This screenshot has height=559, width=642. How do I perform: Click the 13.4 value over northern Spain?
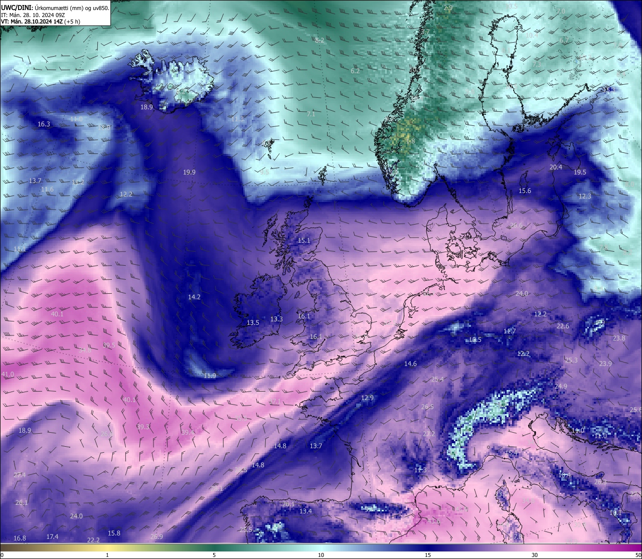[305, 511]
